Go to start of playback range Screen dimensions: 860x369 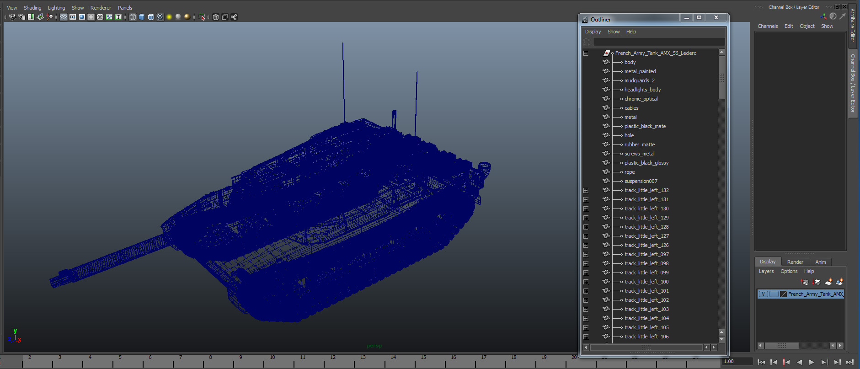[x=761, y=362]
